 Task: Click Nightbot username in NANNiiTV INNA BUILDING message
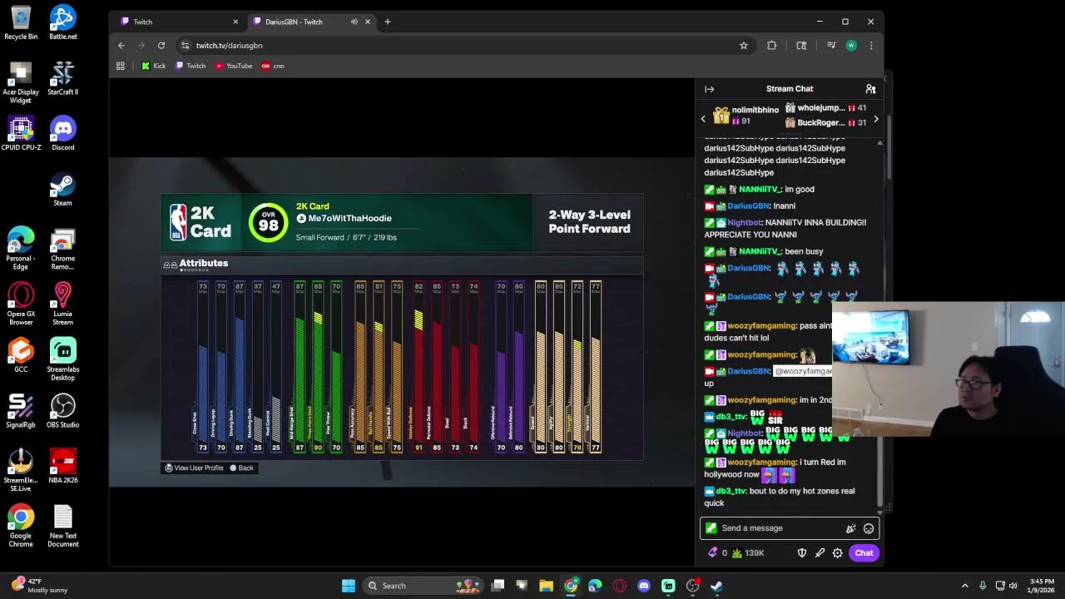[744, 223]
